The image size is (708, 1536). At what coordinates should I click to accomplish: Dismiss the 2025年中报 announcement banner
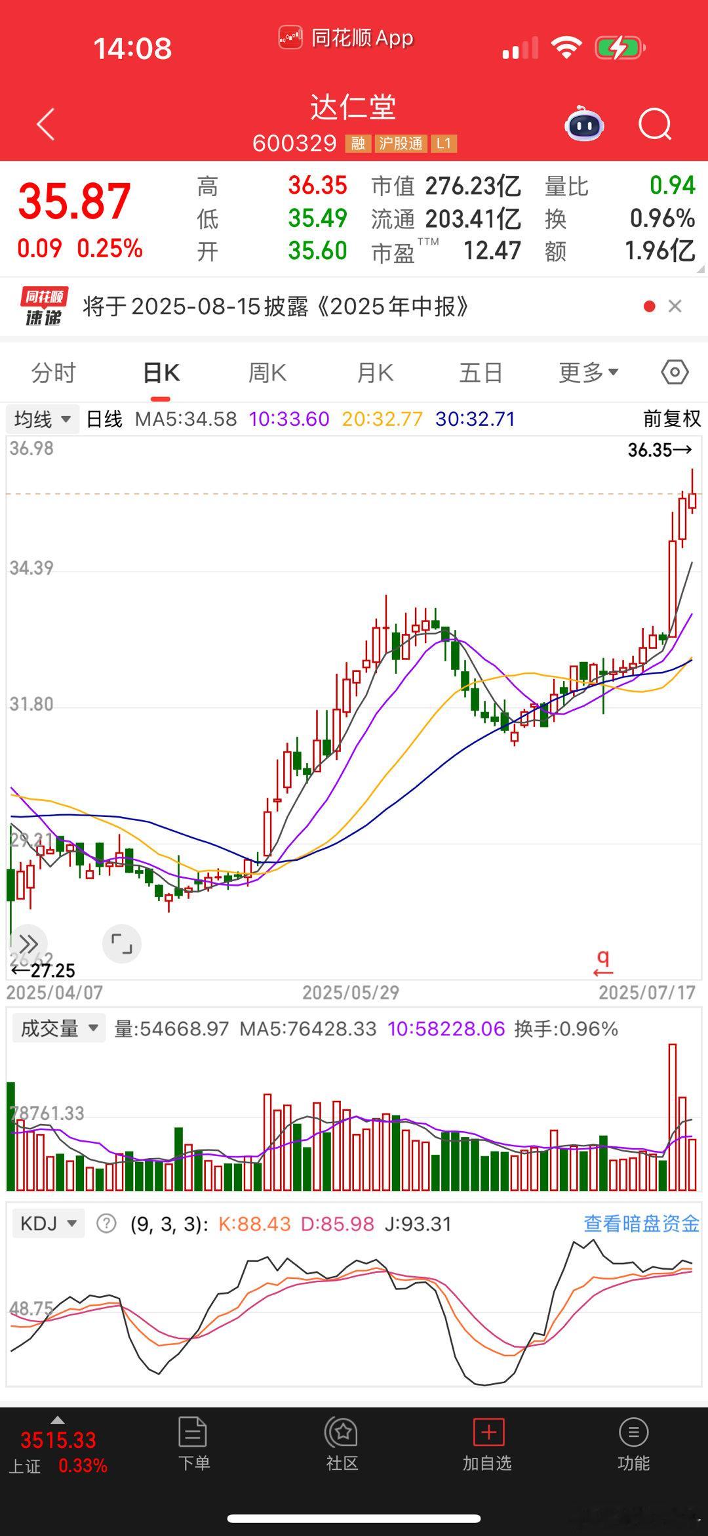coord(675,306)
